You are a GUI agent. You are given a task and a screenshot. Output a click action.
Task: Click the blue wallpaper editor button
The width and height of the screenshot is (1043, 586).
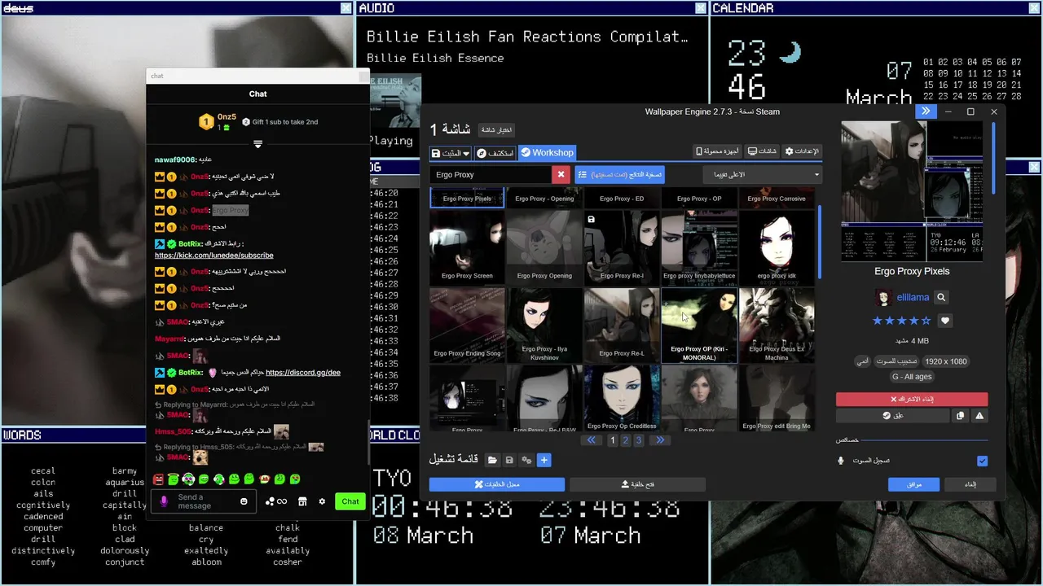(497, 484)
